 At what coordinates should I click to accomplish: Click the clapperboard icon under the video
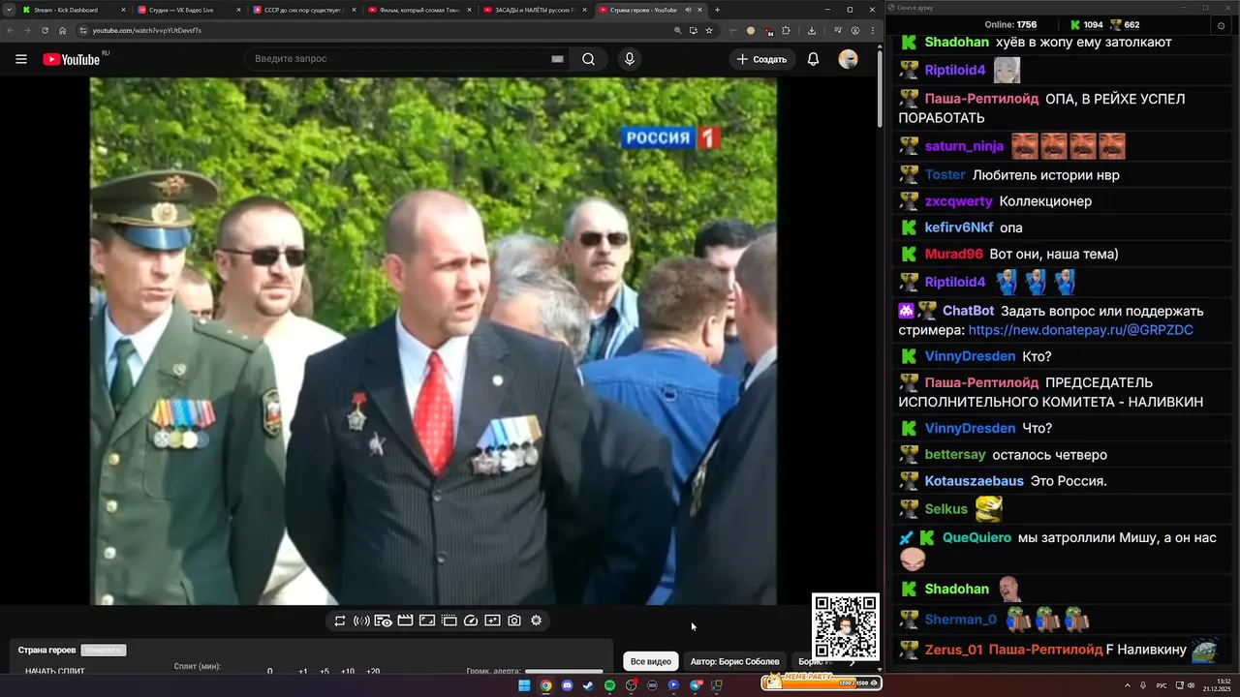(x=405, y=621)
